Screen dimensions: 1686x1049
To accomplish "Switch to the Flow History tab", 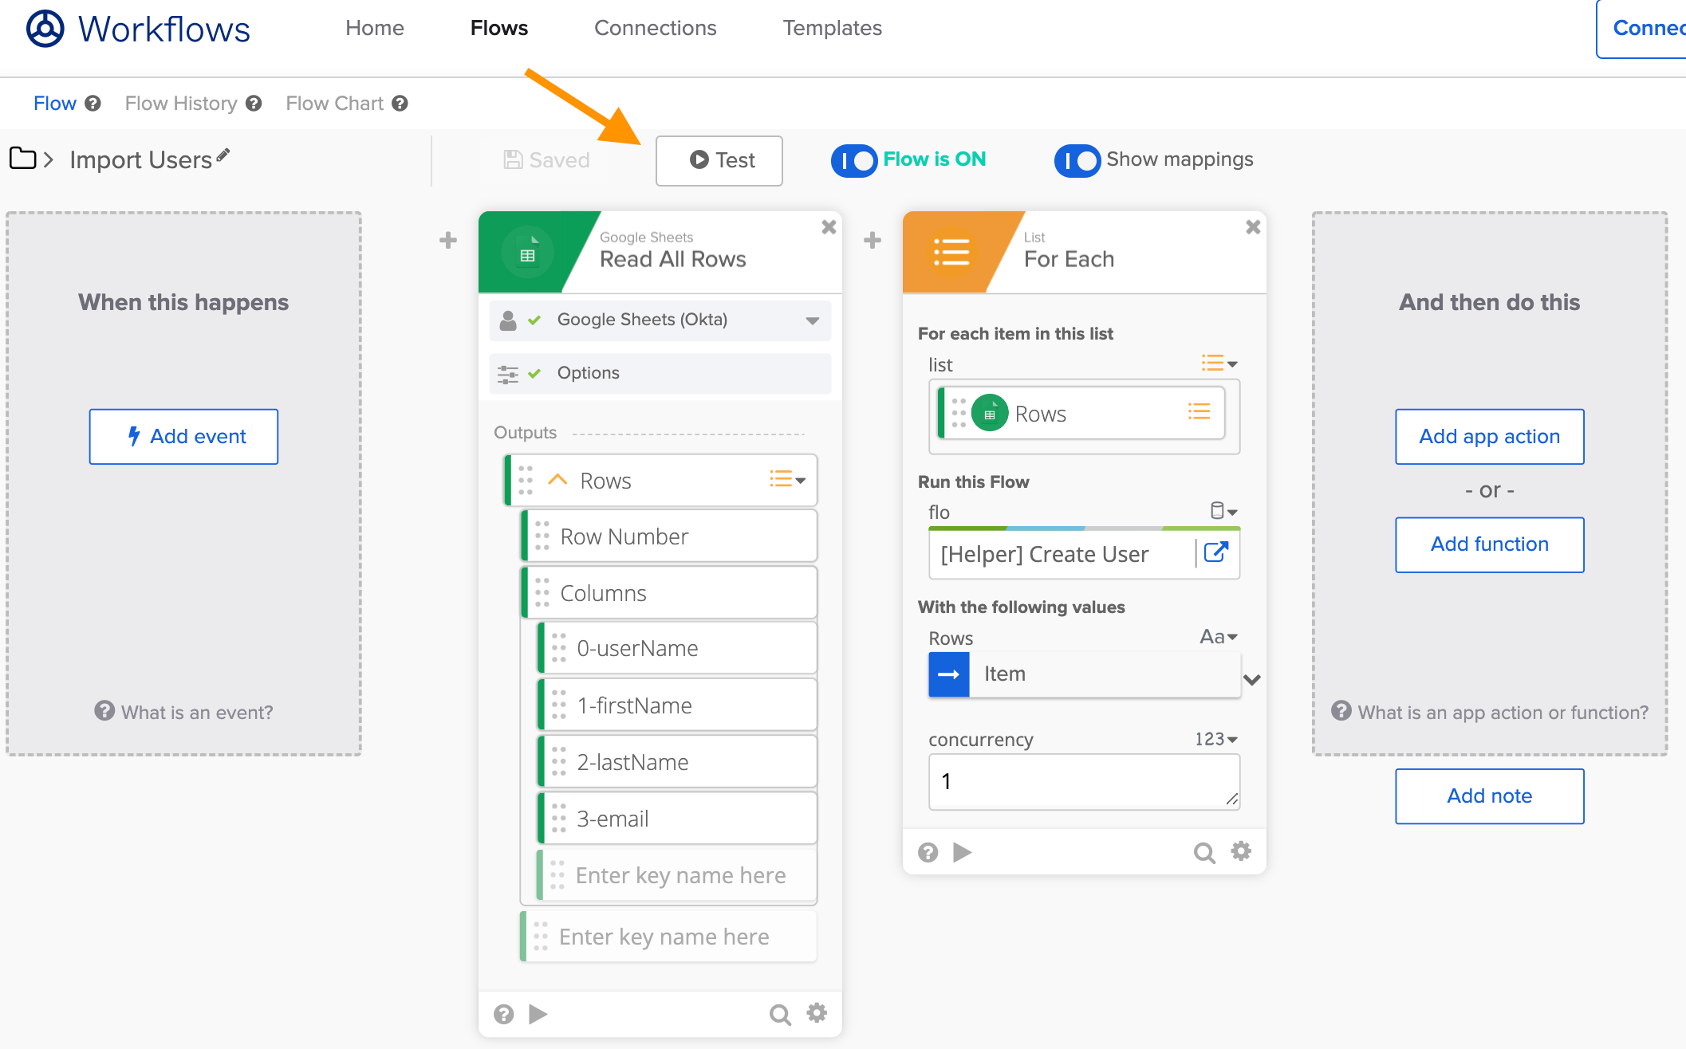I will coord(181,104).
